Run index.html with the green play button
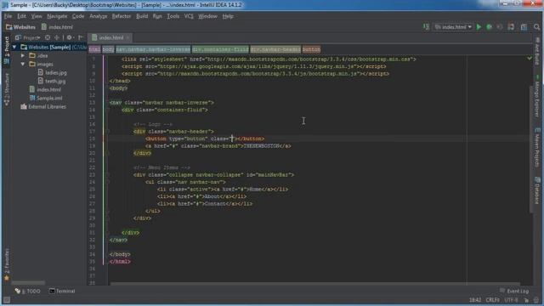 click(x=479, y=27)
